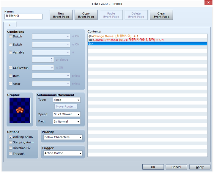The height and width of the screenshot is (173, 214).
Task: Click the OK button
Action: coord(153,167)
